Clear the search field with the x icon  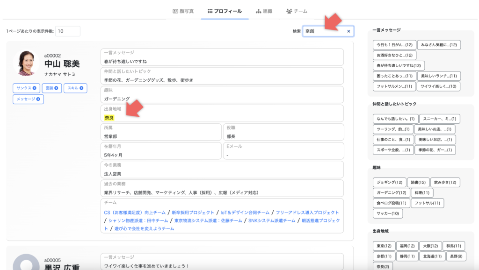(348, 31)
